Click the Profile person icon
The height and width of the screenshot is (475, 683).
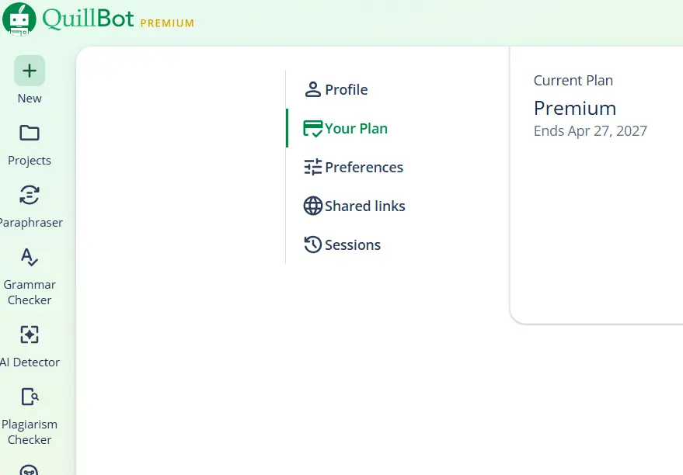[313, 89]
